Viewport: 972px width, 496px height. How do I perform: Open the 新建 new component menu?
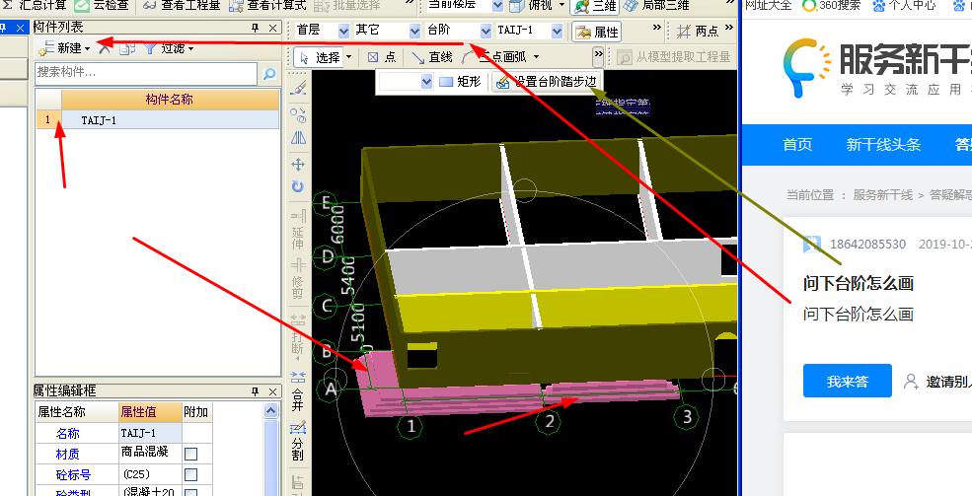[x=64, y=47]
